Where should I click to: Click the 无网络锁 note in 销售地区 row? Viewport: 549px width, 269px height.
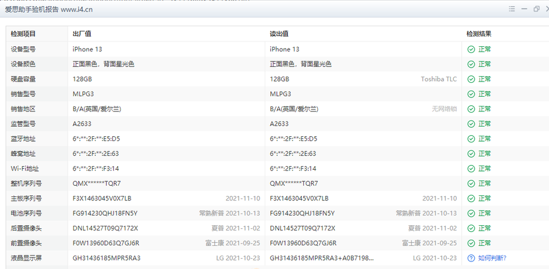444,109
